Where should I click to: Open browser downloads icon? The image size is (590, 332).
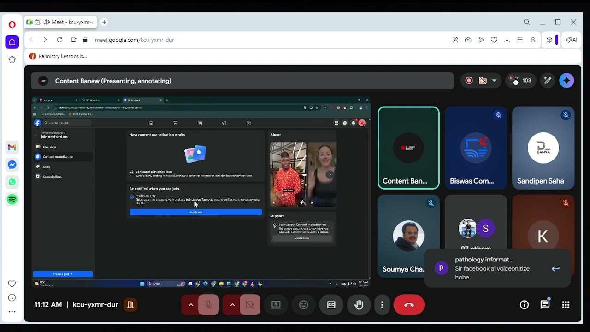pyautogui.click(x=507, y=40)
